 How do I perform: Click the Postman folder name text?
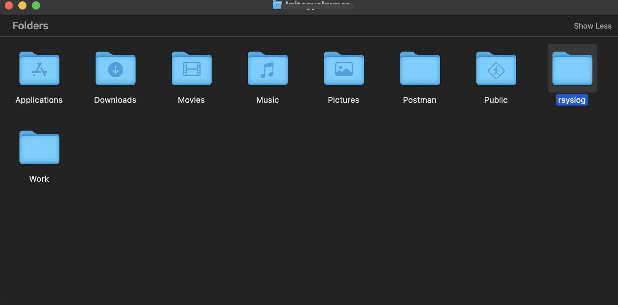point(419,100)
